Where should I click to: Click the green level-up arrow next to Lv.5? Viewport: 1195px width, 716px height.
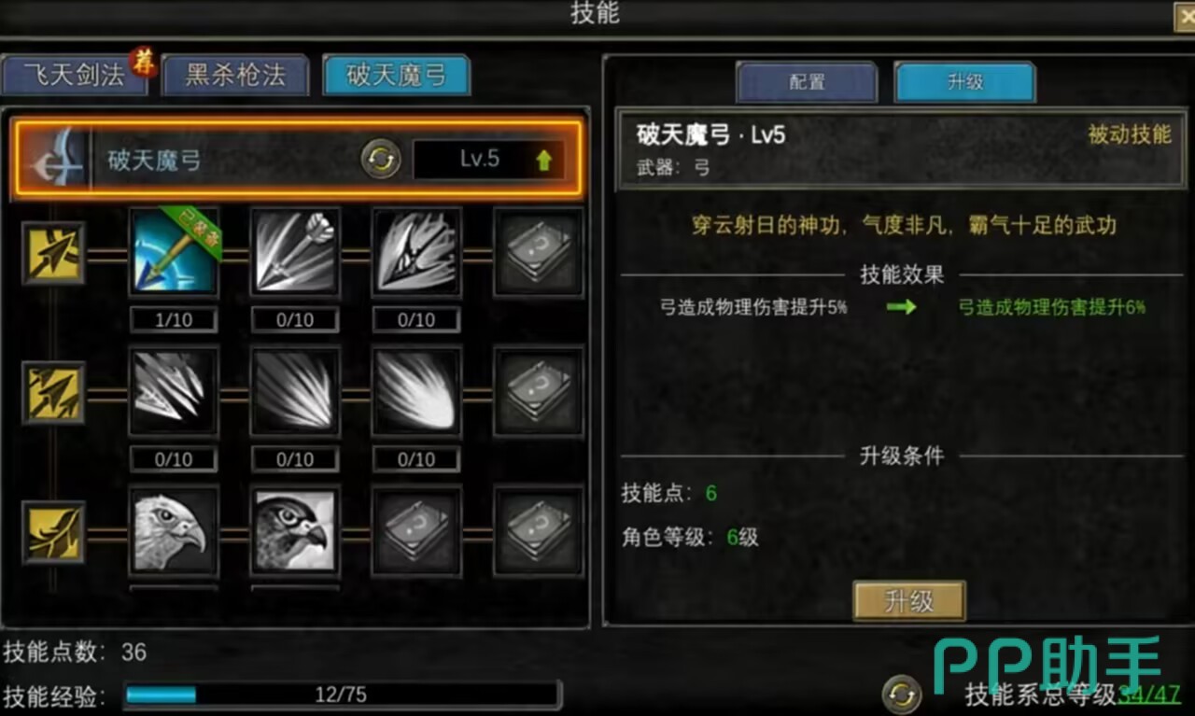(x=544, y=161)
